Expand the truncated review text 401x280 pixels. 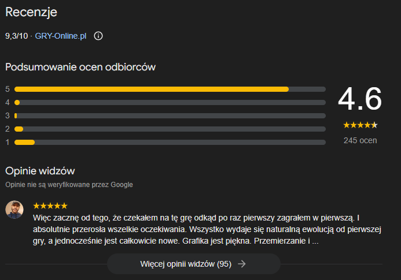point(315,241)
